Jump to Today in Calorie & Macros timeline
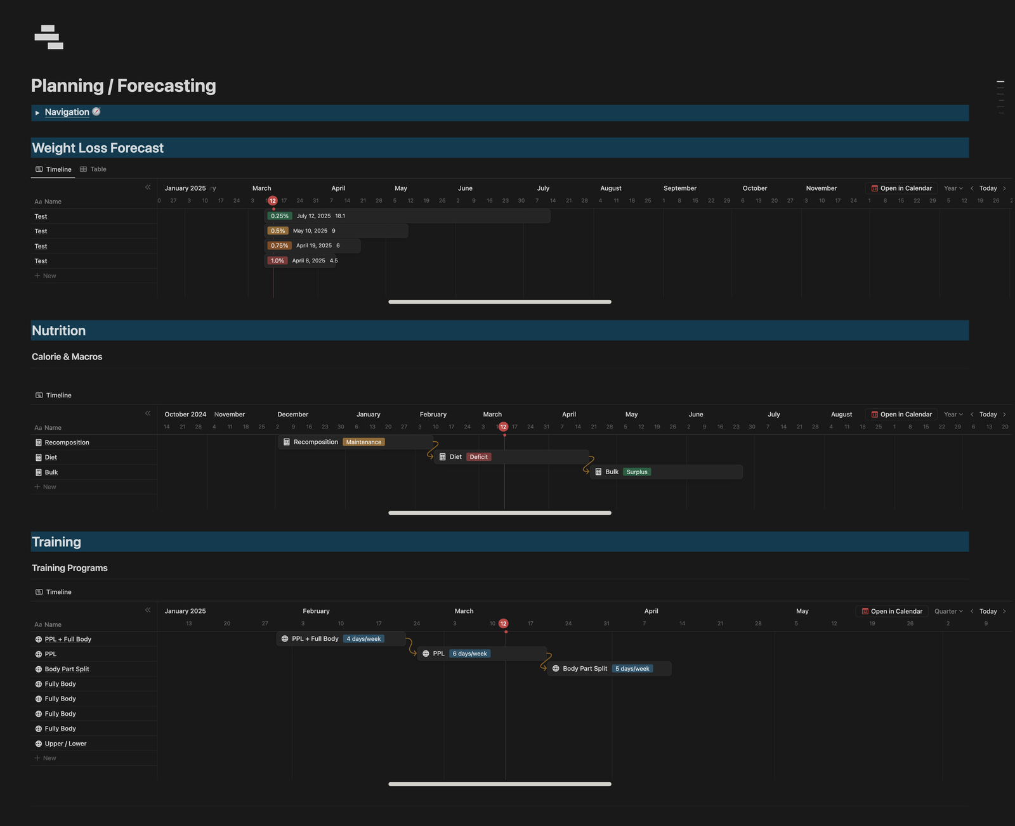This screenshot has height=826, width=1015. pos(988,415)
